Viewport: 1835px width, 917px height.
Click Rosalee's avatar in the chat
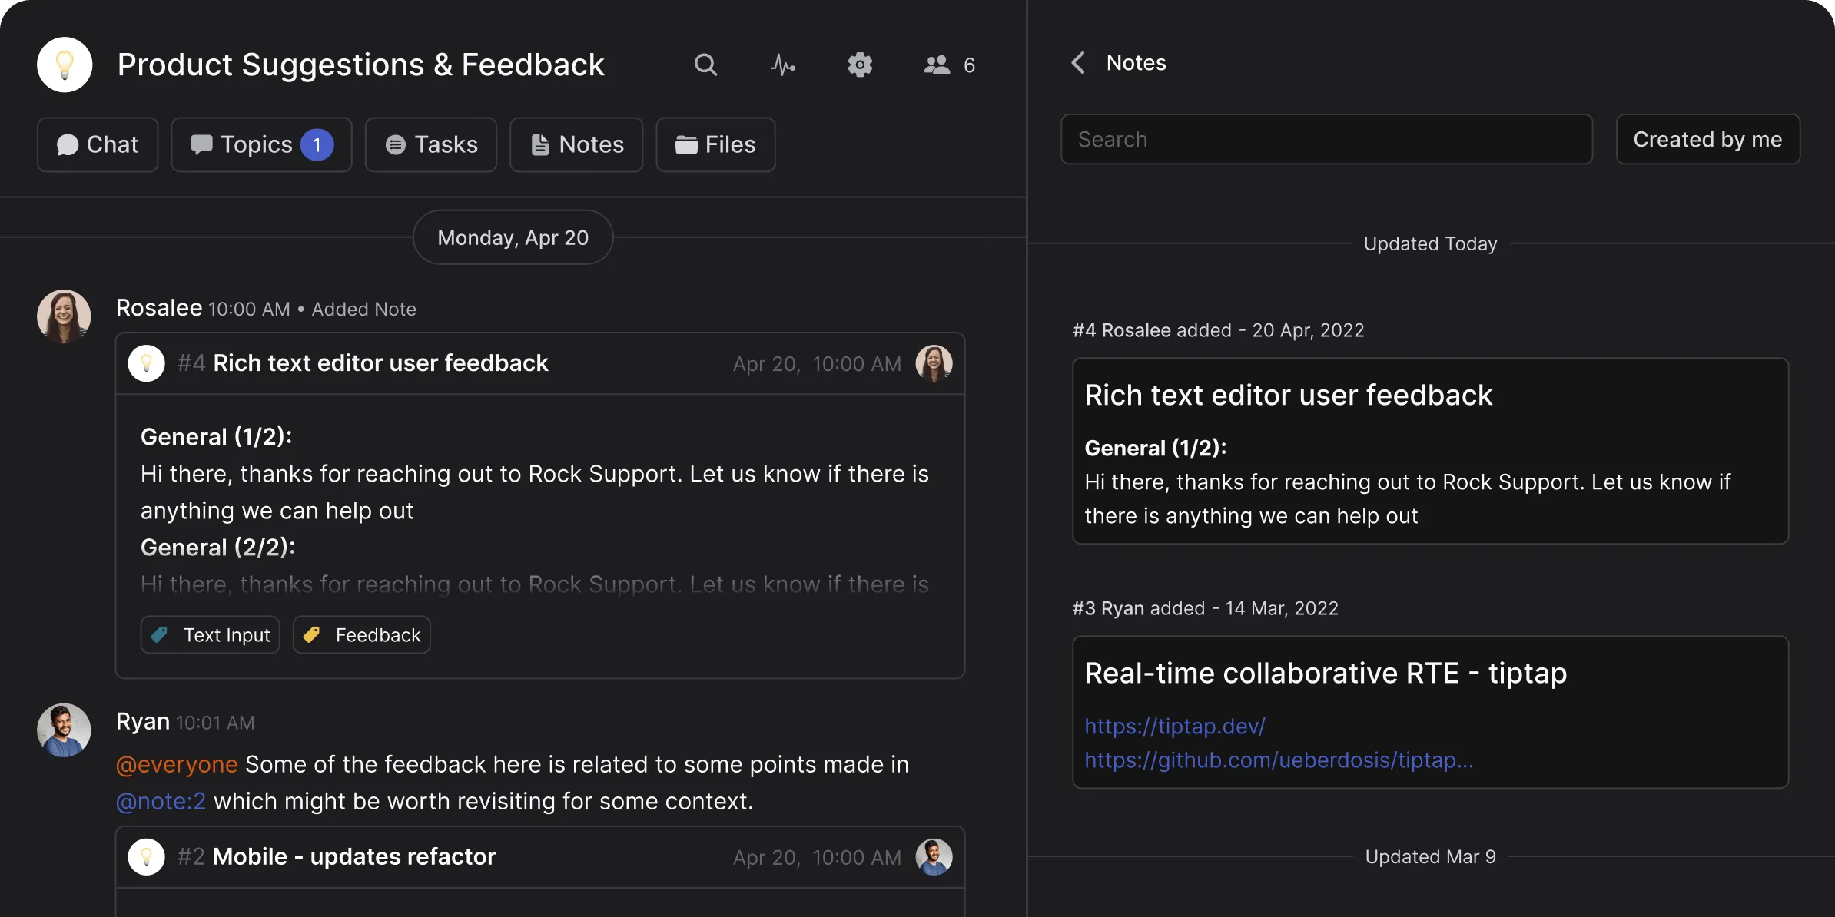[64, 316]
